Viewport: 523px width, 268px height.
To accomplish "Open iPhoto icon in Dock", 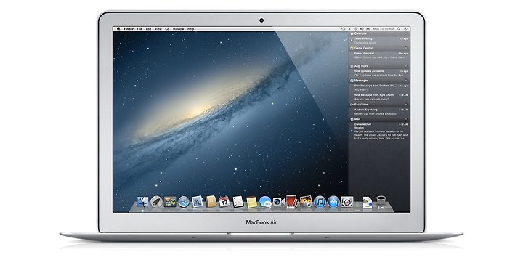I will [x=306, y=201].
